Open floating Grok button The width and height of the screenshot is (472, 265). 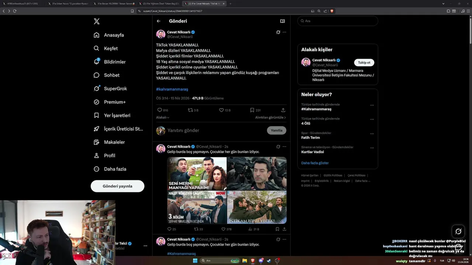point(458,231)
